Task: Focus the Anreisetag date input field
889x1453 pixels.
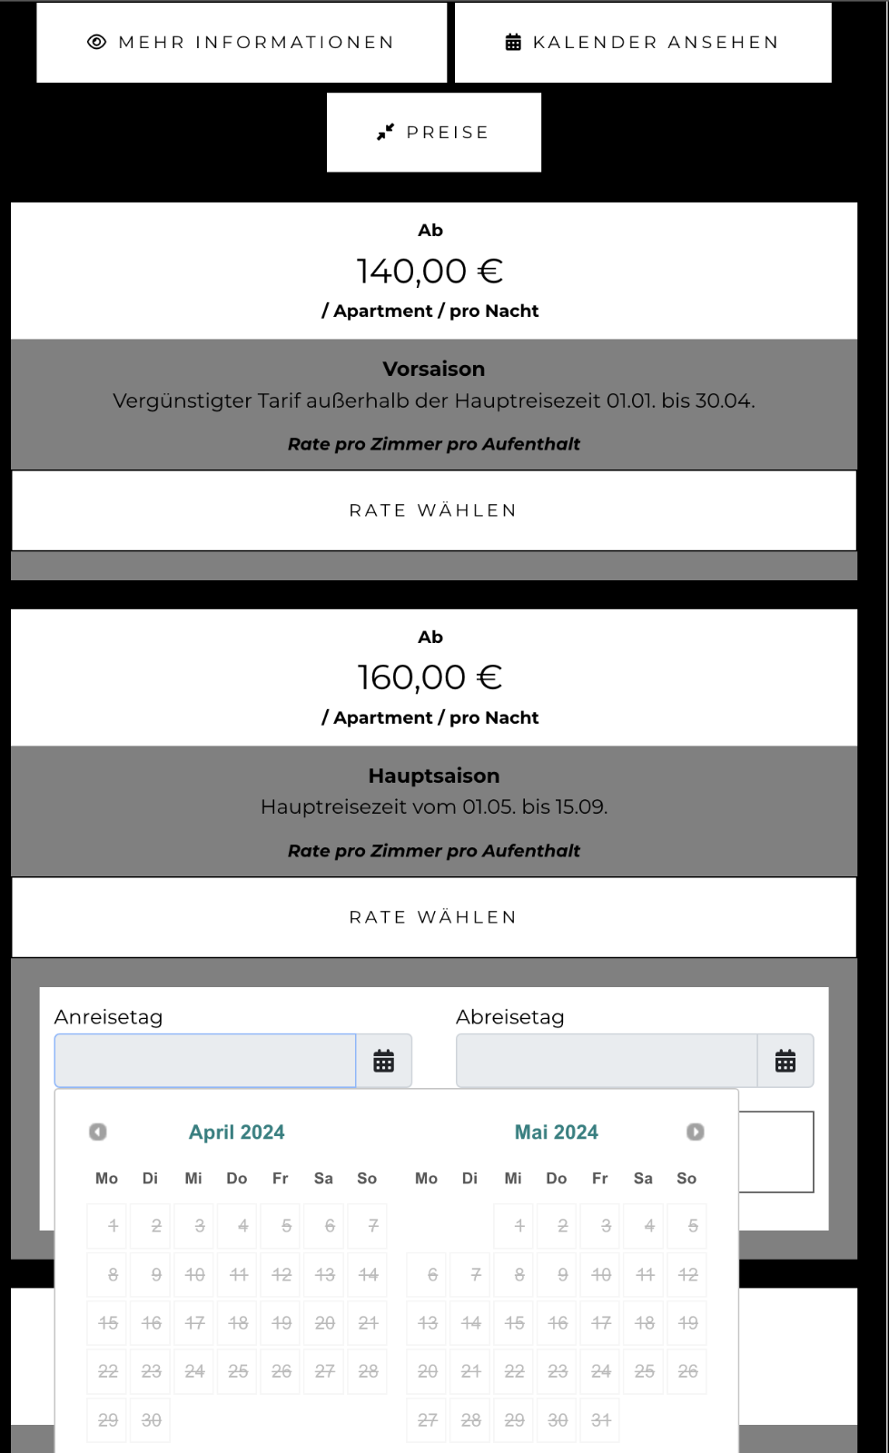Action: point(205,1061)
